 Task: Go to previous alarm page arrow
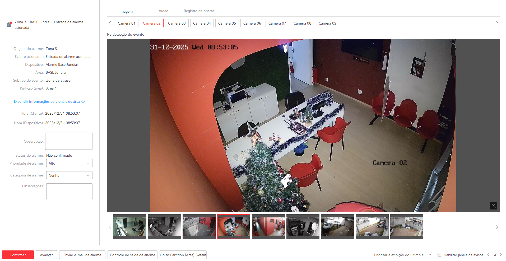coord(488,255)
